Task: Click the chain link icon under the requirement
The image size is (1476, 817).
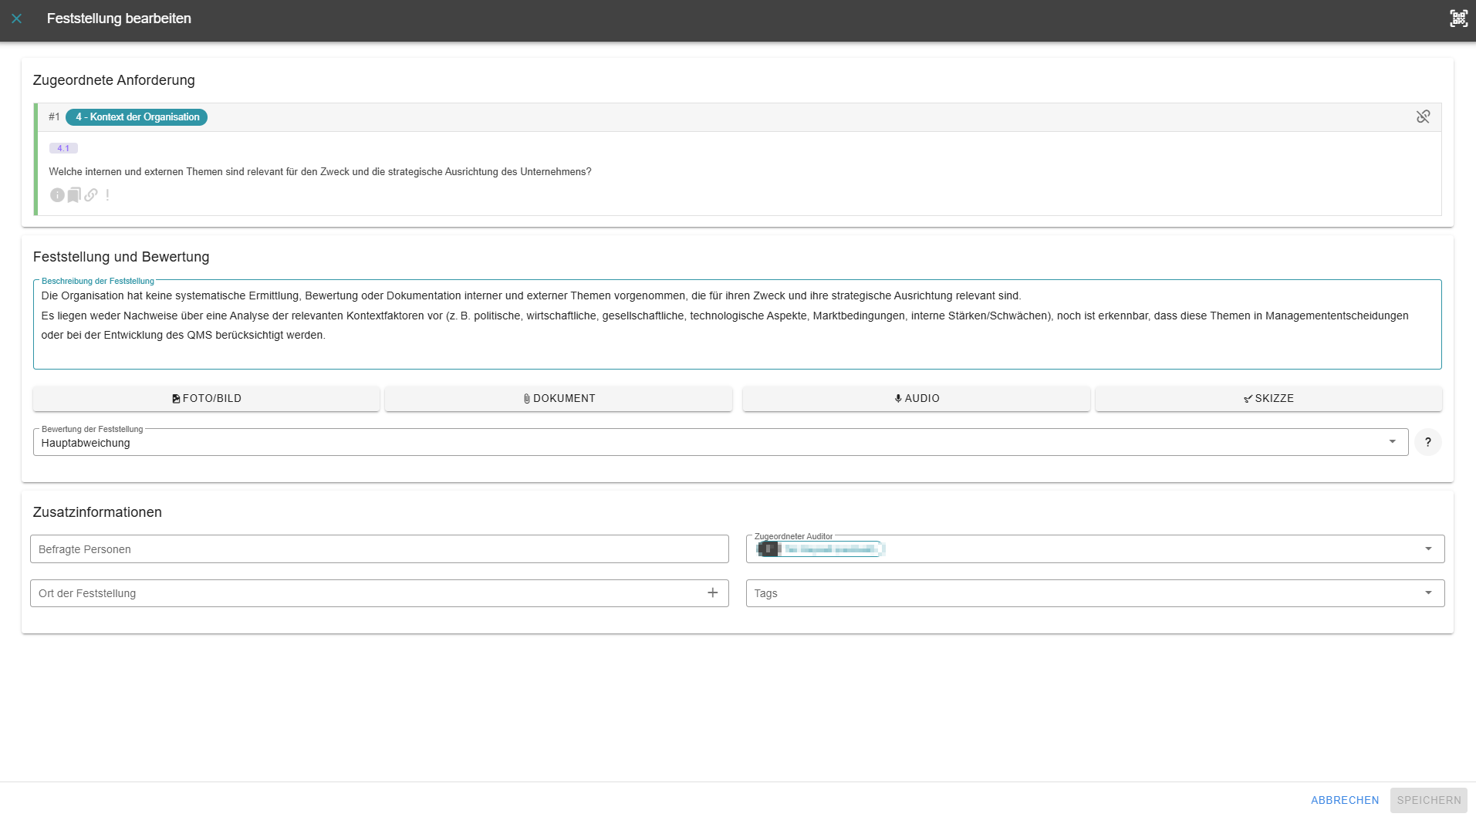Action: (91, 195)
